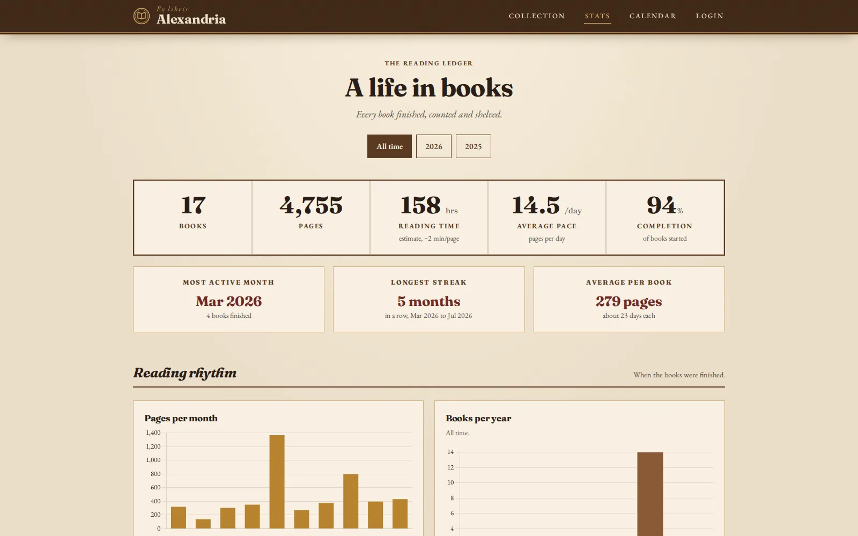Click the Books per year chart title
858x536 pixels.
478,418
